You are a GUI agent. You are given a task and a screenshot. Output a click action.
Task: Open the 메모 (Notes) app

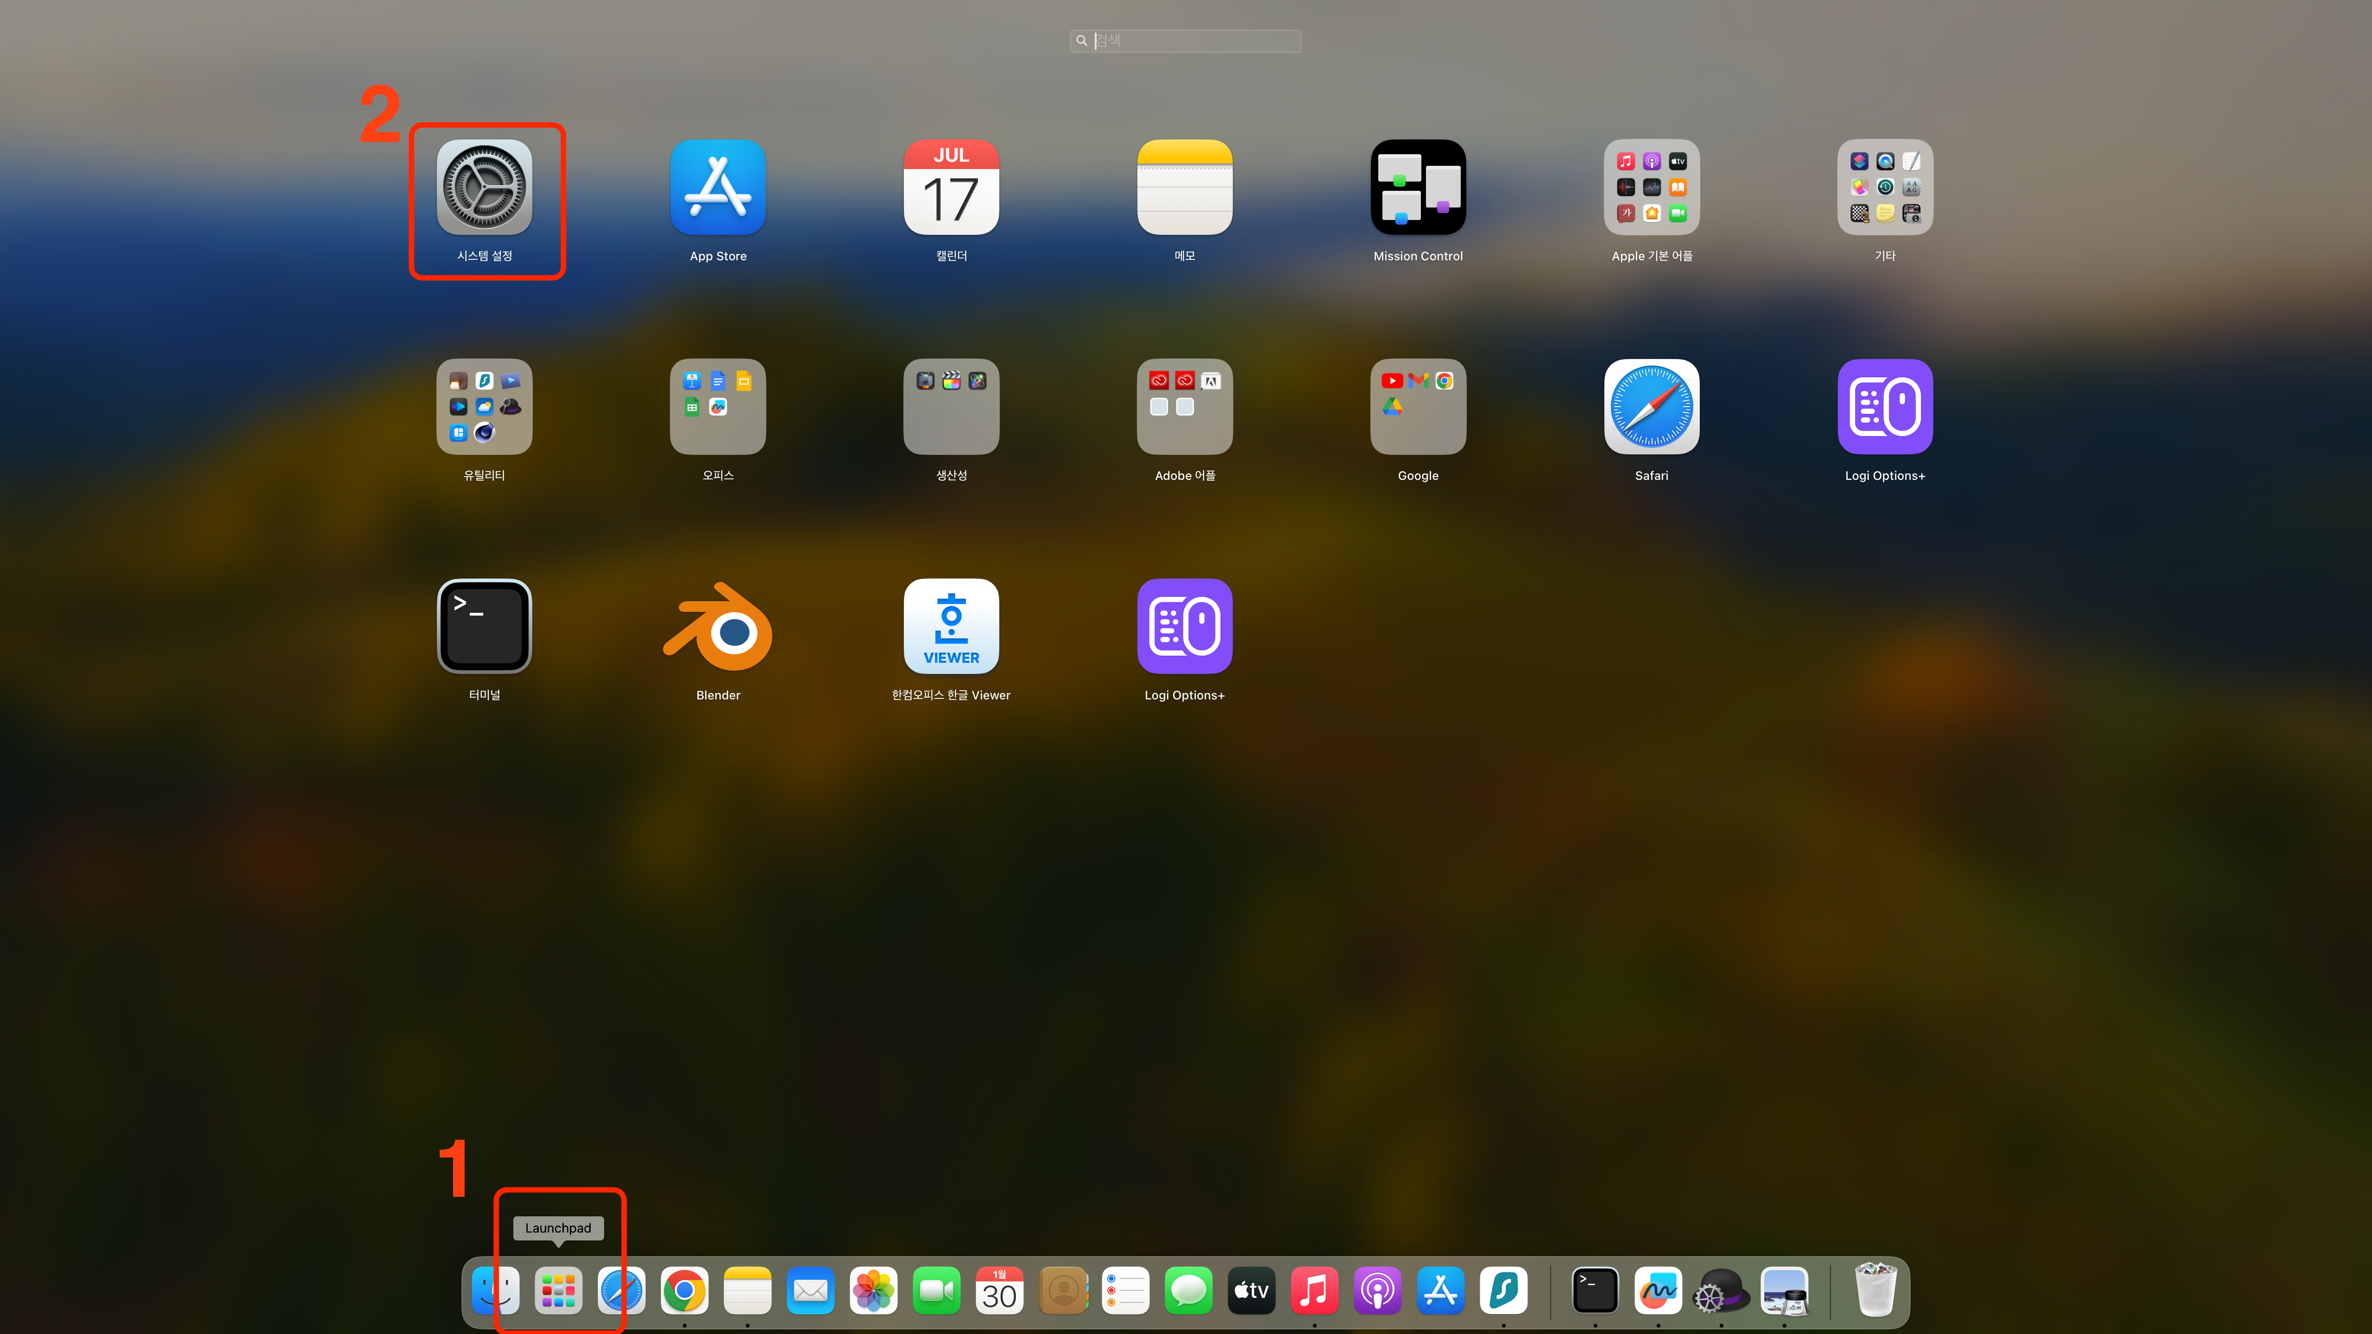pos(1184,188)
